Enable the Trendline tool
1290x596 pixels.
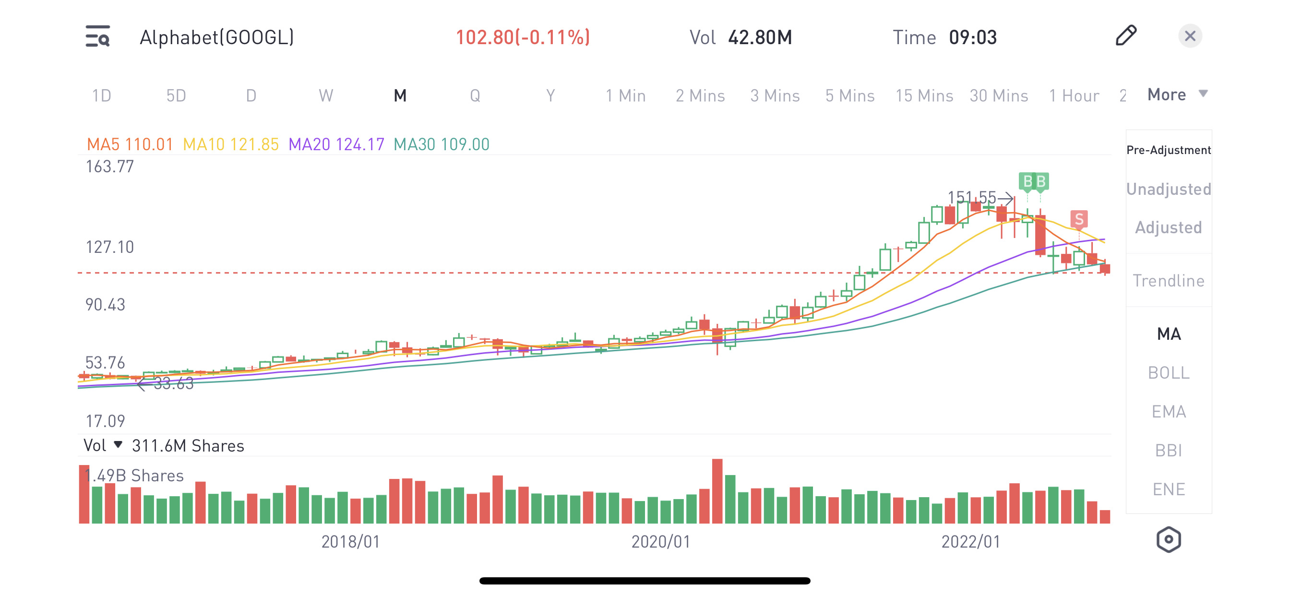click(1168, 280)
